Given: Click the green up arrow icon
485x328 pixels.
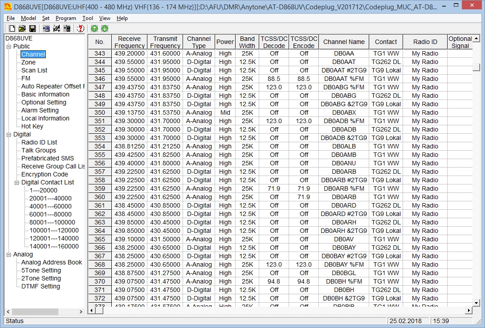Looking at the screenshot, I should (x=94, y=28).
